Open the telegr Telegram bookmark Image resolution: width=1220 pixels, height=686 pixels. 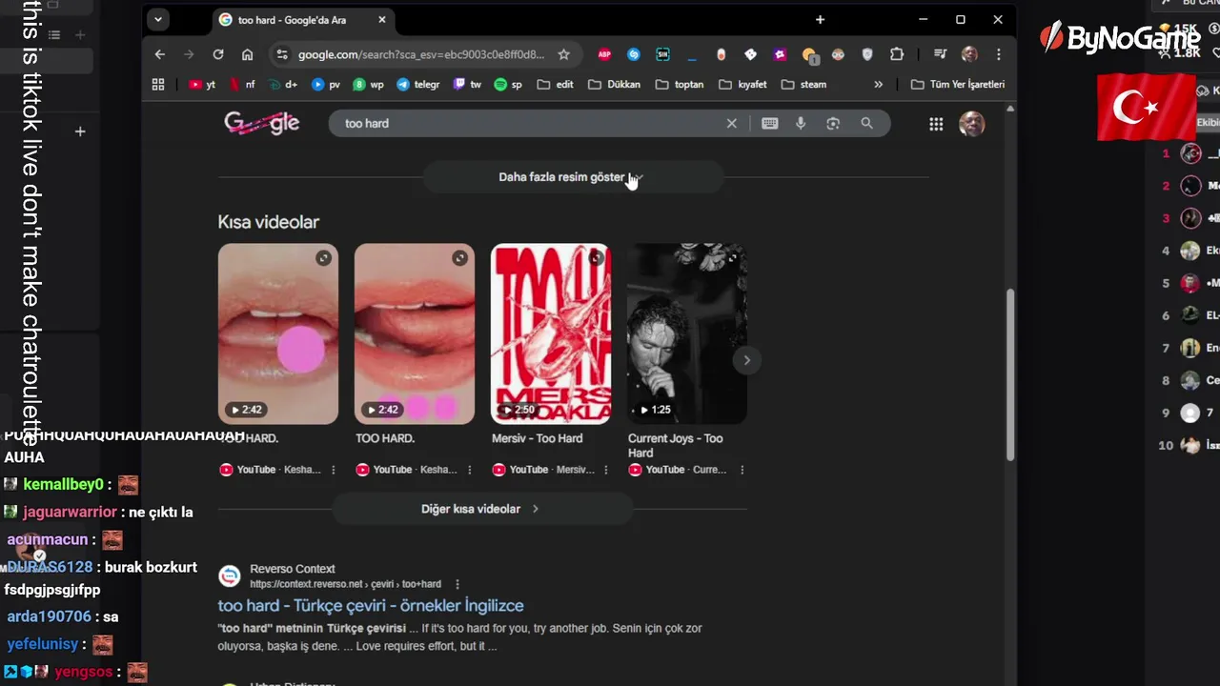click(418, 84)
